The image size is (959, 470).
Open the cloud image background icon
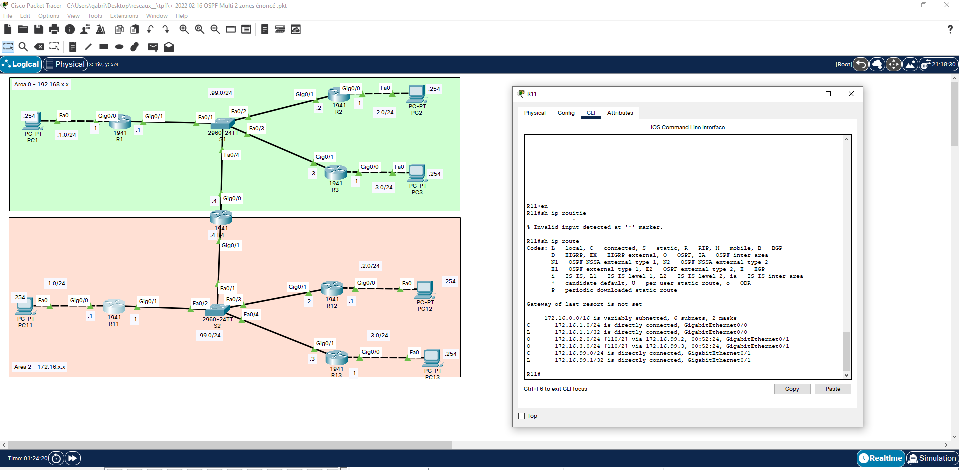(x=296, y=29)
